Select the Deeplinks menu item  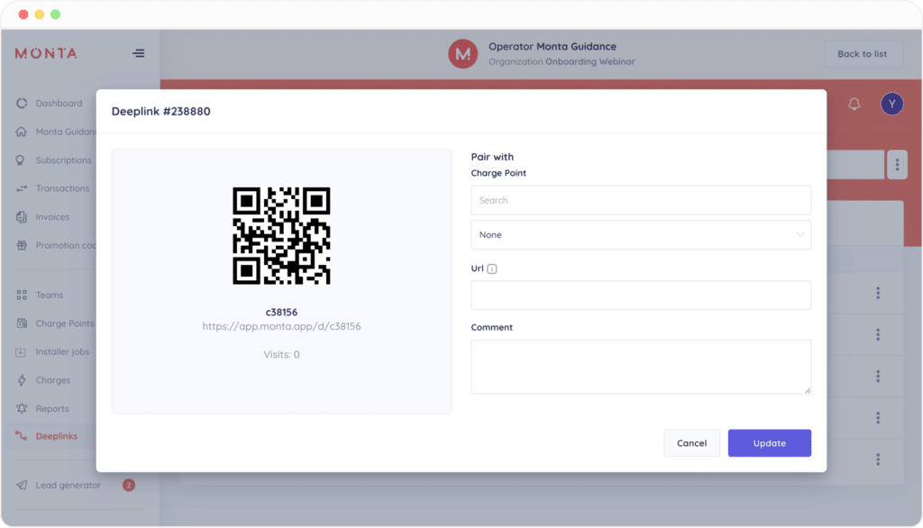[57, 436]
